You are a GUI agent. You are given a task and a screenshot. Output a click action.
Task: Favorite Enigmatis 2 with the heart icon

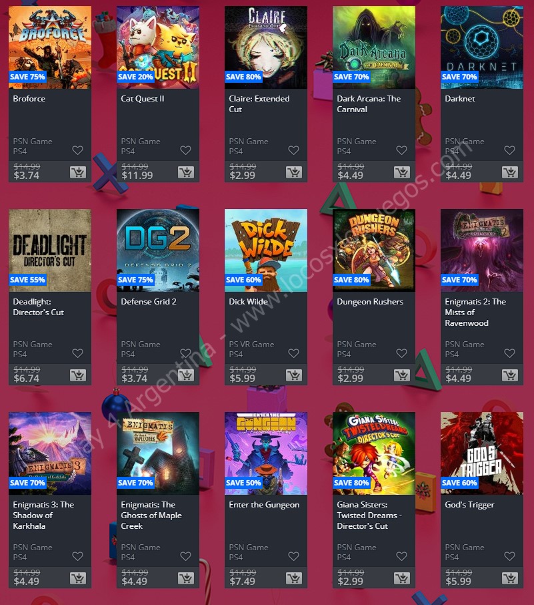[510, 353]
